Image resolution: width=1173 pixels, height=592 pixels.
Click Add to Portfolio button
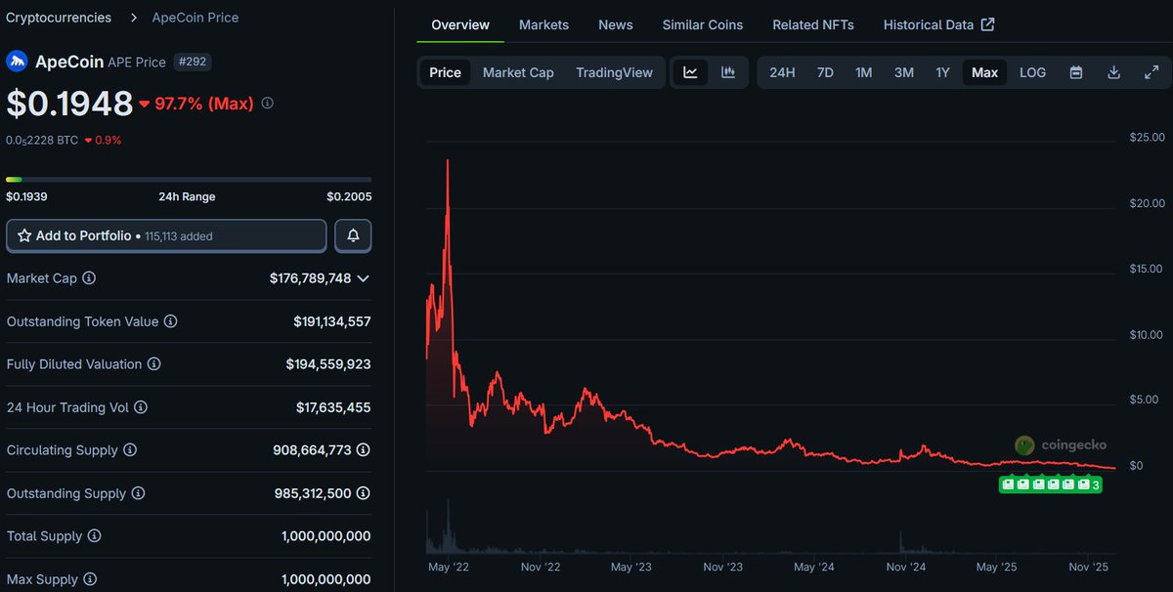[166, 235]
